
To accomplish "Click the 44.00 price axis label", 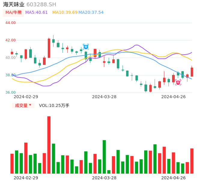I will (x=11, y=23).
